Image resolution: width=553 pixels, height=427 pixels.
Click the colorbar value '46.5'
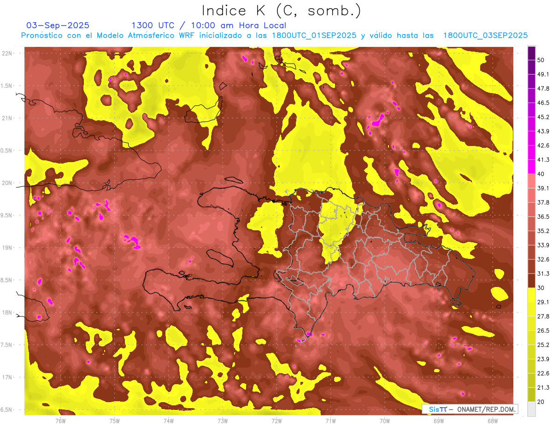point(543,103)
